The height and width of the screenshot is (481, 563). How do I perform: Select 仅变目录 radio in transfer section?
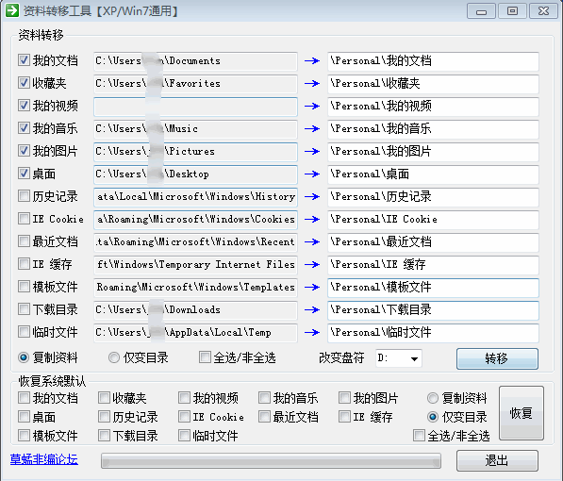pos(114,357)
